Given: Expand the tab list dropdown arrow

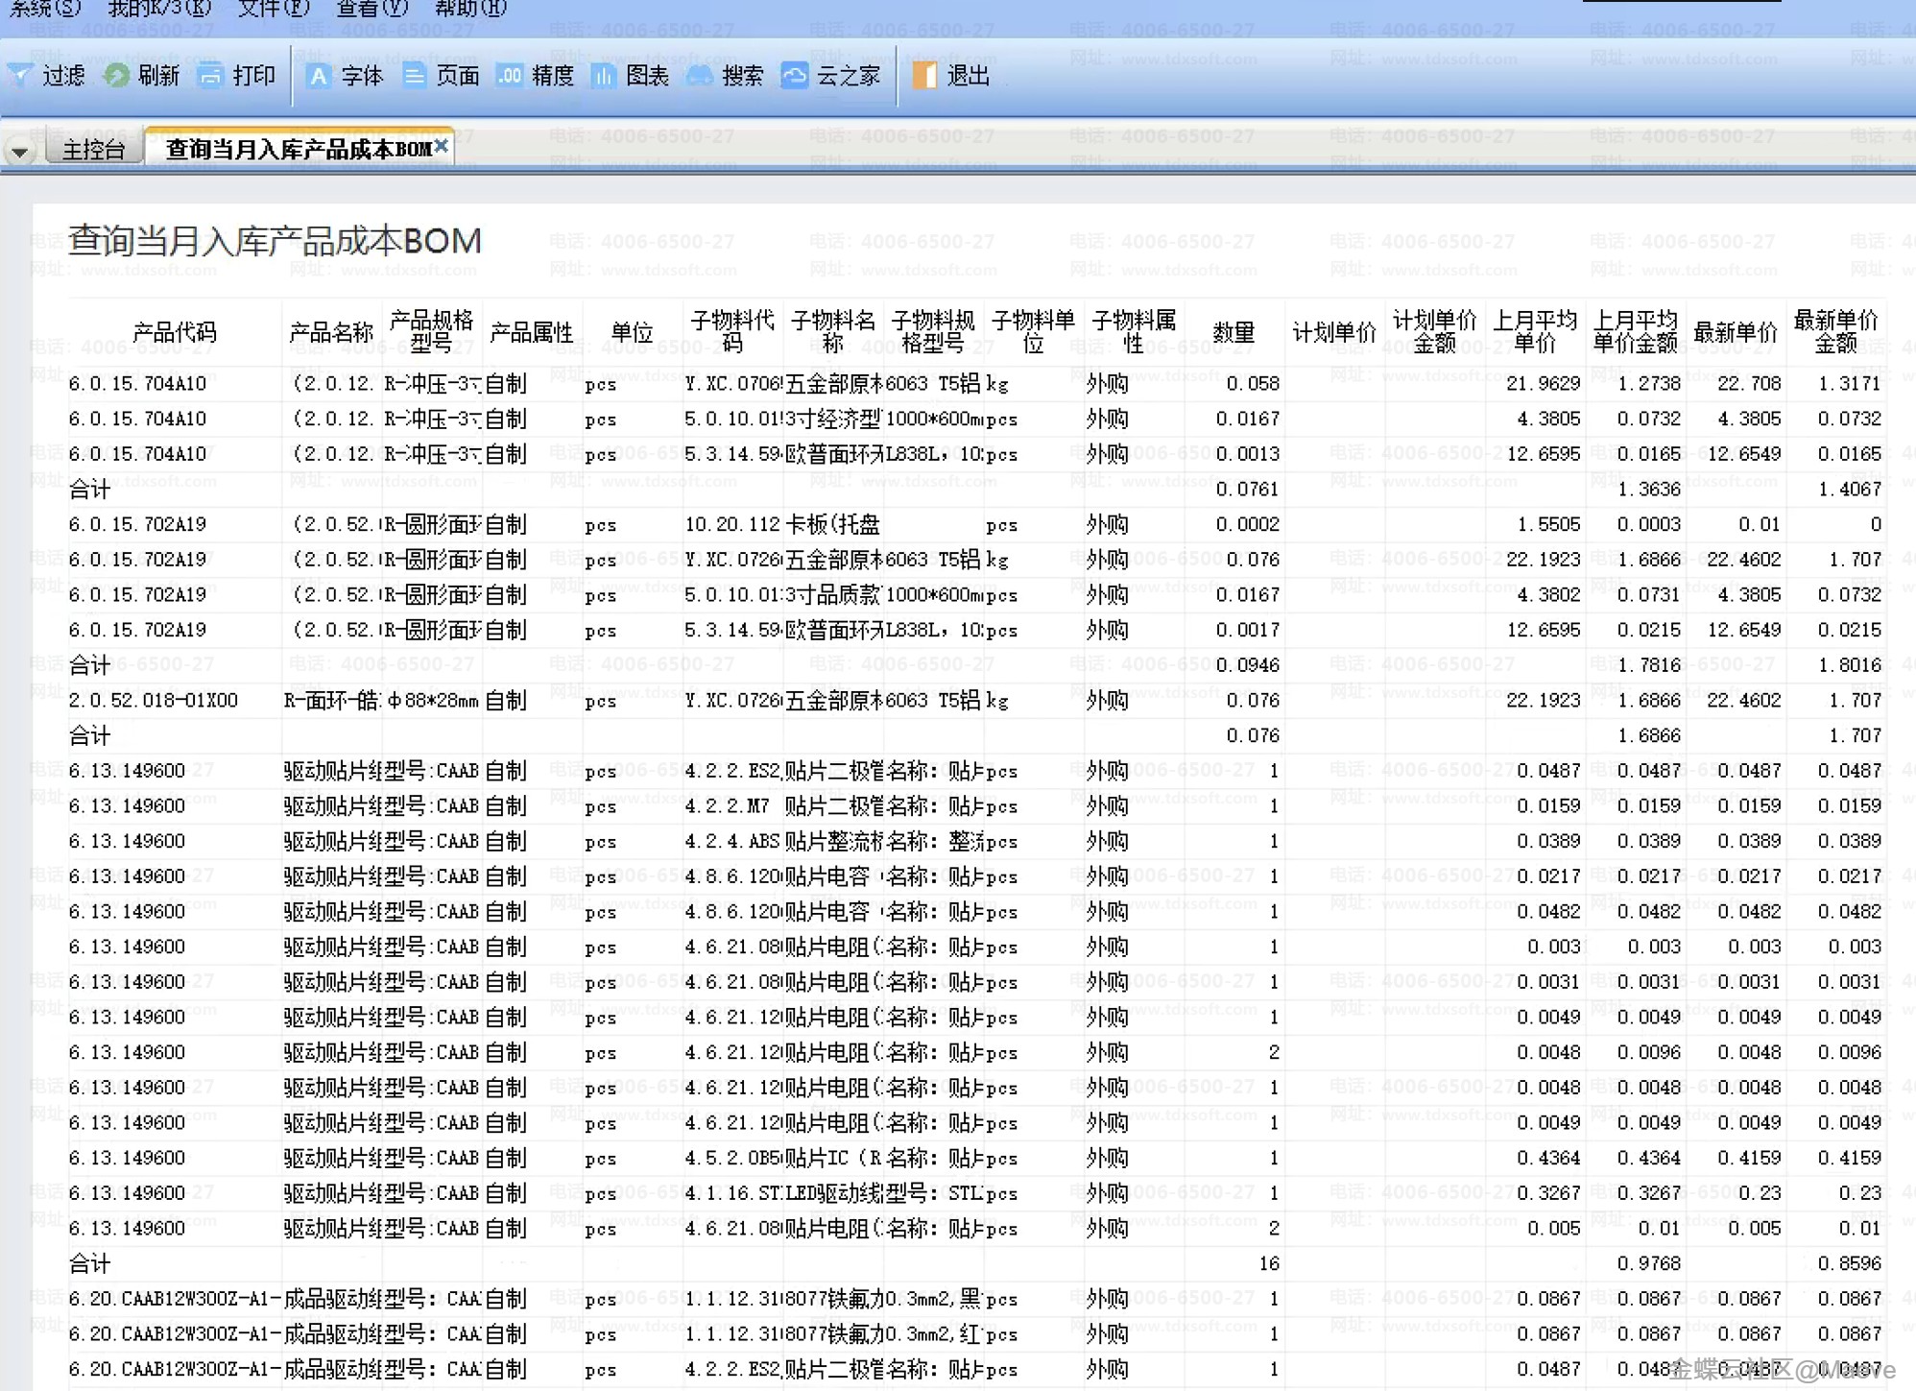Looking at the screenshot, I should tap(18, 152).
